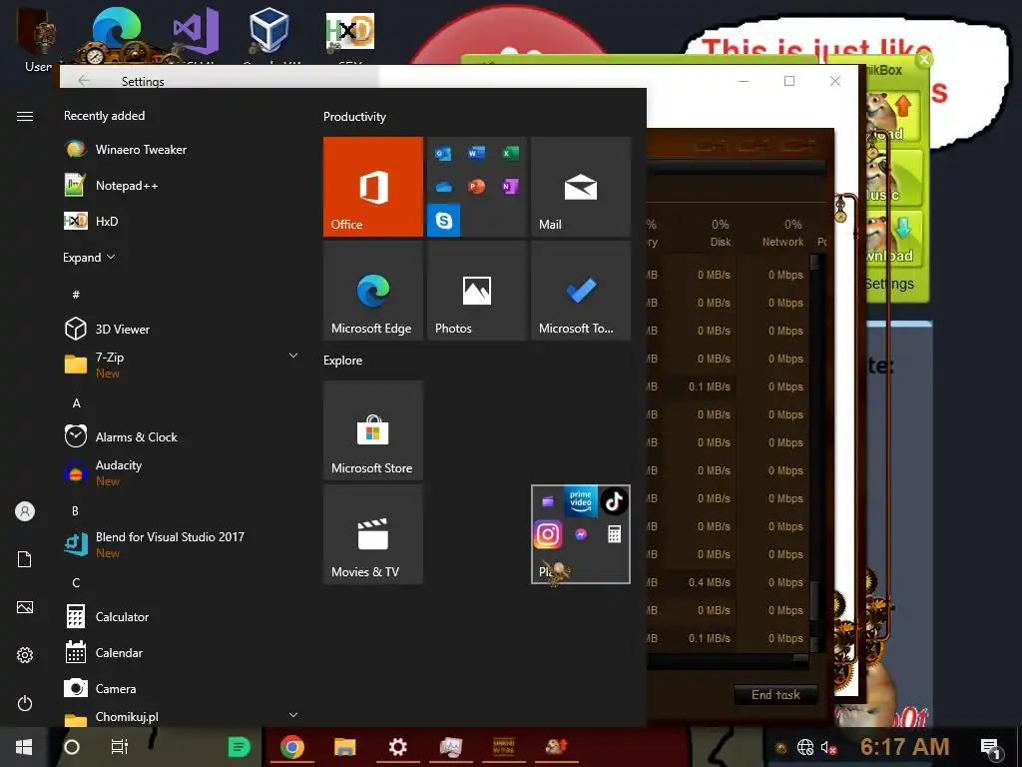Image resolution: width=1022 pixels, height=767 pixels.
Task: Open the Movies & TV tile
Action: (373, 534)
